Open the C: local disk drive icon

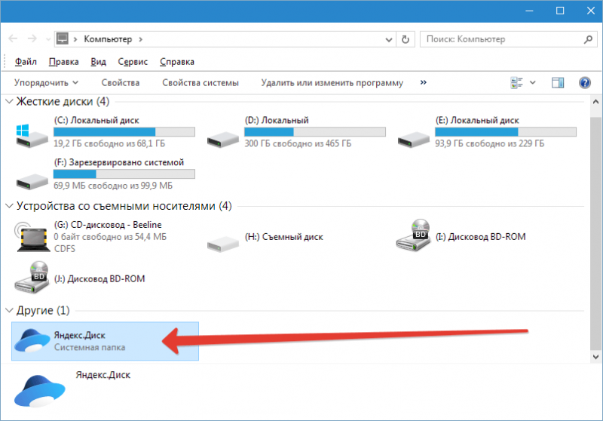tap(32, 136)
